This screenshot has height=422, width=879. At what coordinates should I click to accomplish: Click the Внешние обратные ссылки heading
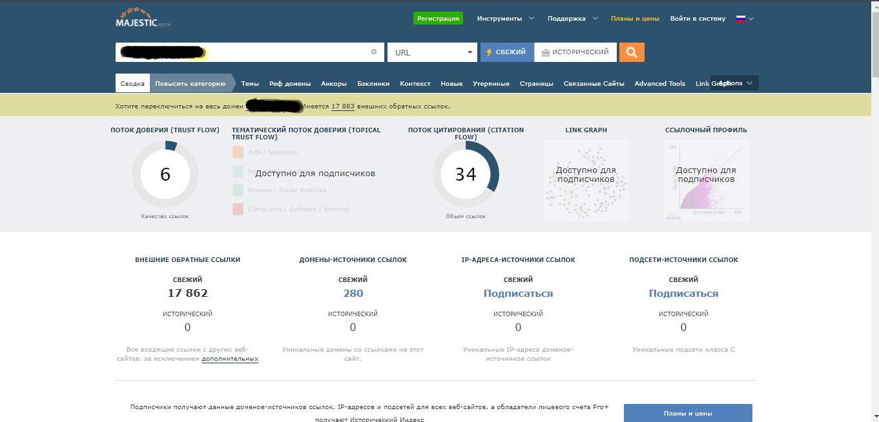coord(187,260)
